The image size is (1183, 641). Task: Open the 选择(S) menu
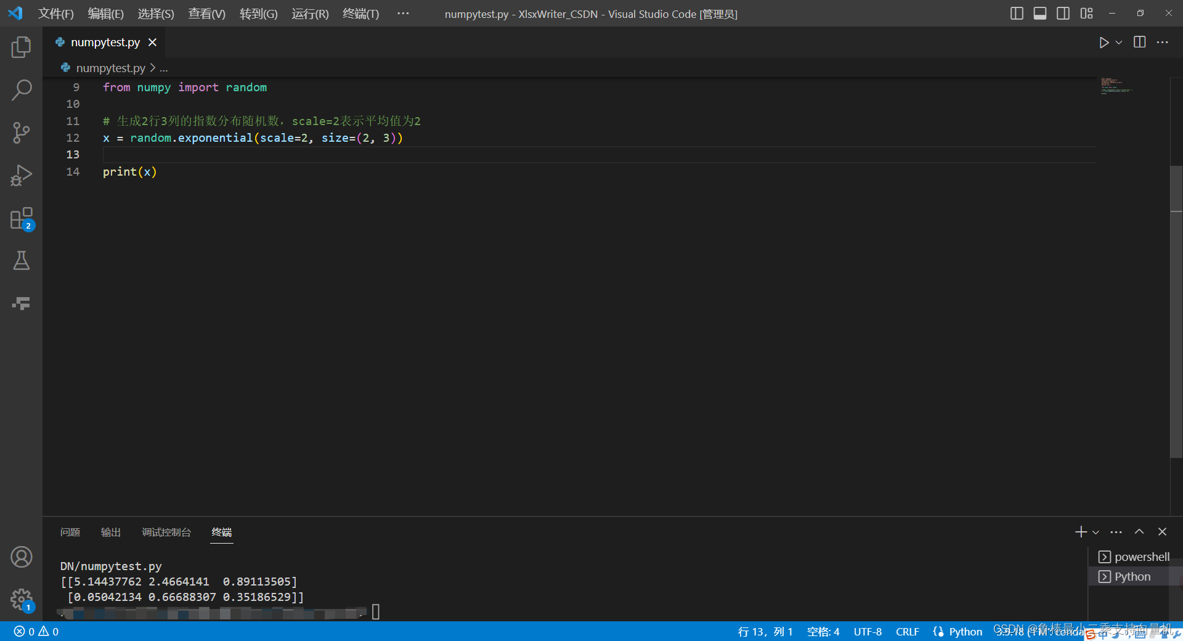pyautogui.click(x=156, y=14)
